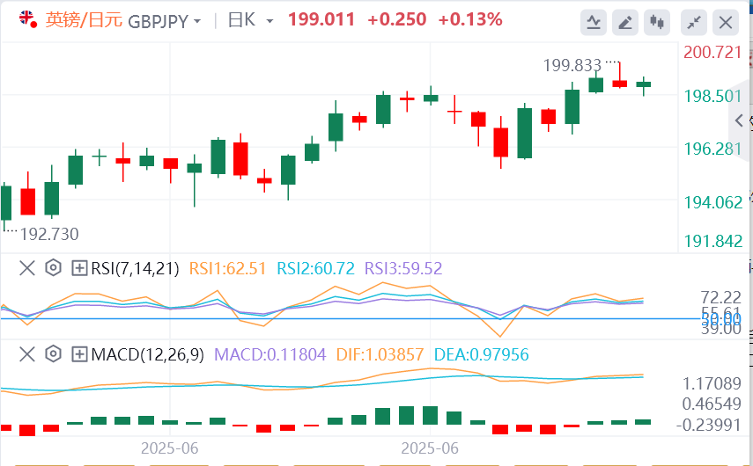The width and height of the screenshot is (753, 466).
Task: Click the first 2025-06 date label
Action: click(x=169, y=448)
